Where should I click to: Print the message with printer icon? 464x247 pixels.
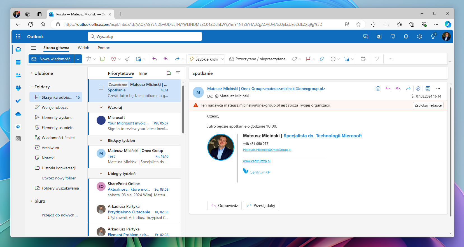click(363, 59)
